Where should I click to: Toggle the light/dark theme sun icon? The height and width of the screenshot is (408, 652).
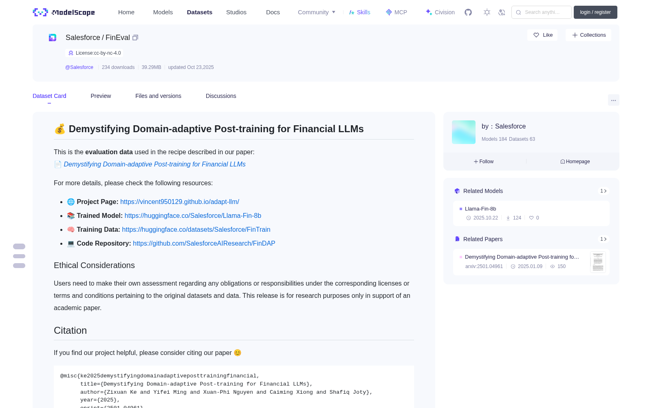[487, 12]
